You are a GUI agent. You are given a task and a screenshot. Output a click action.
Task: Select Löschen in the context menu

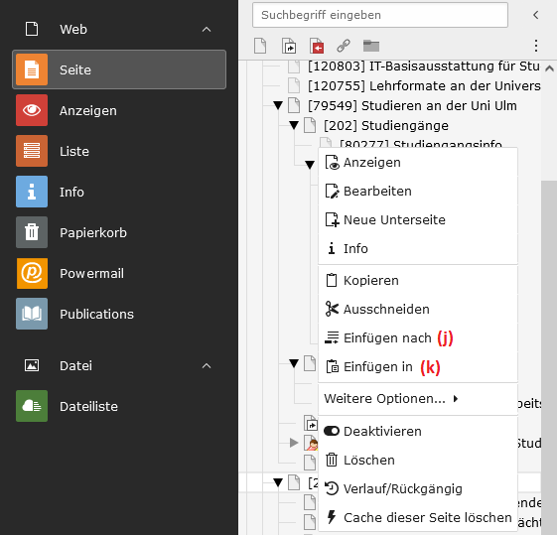click(x=418, y=461)
